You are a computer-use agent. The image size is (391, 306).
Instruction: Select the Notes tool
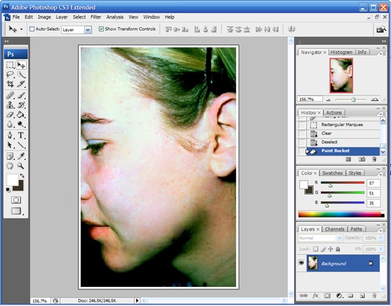click(10, 156)
